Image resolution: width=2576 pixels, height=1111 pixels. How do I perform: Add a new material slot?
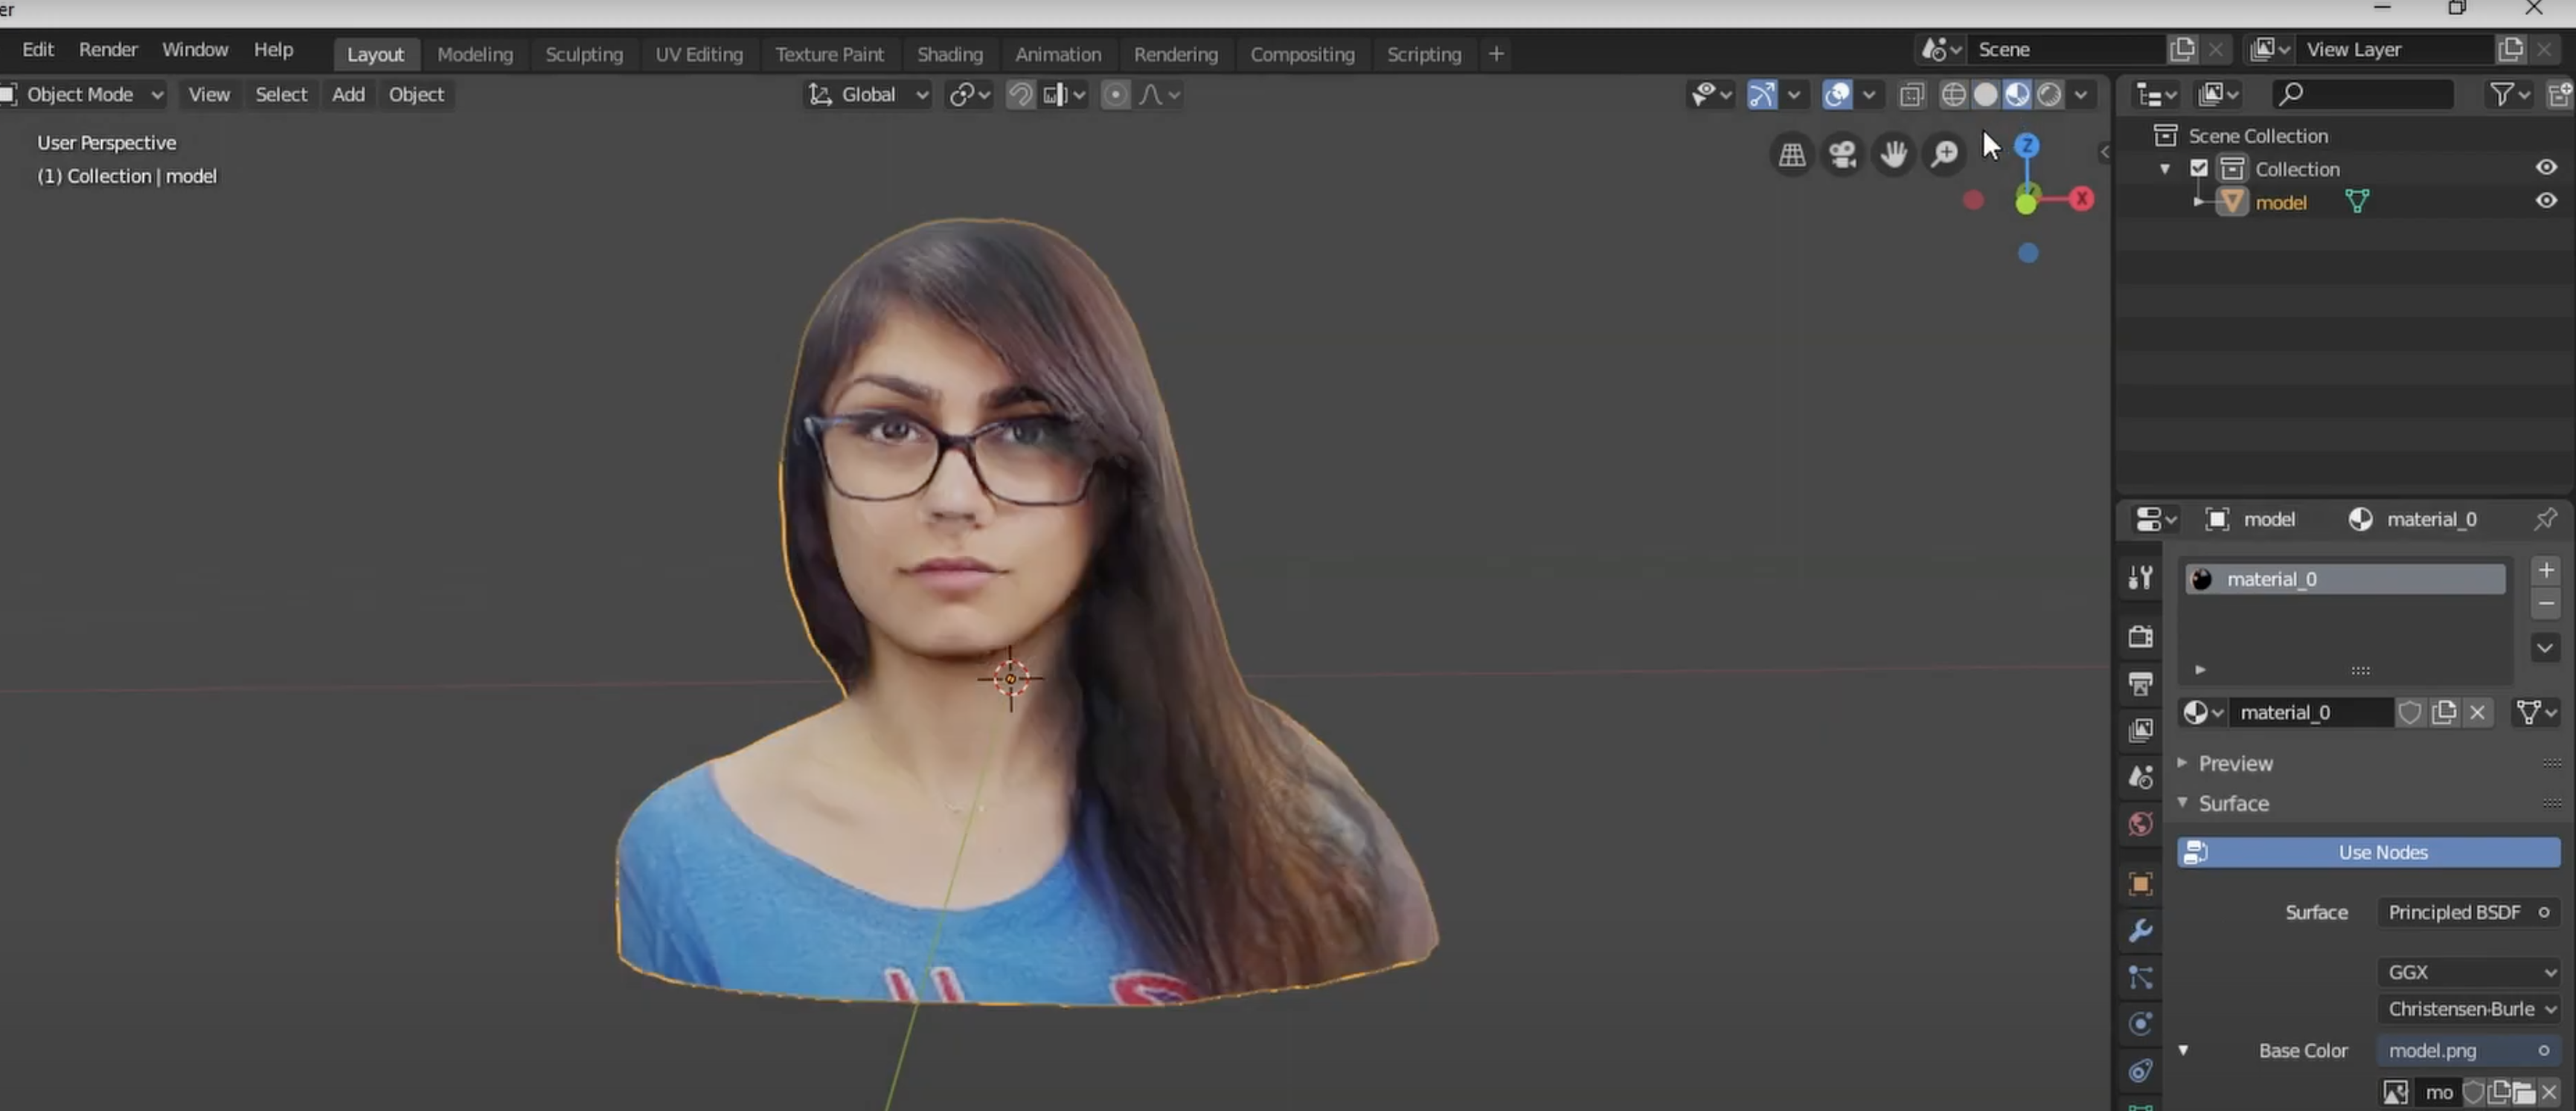point(2546,570)
